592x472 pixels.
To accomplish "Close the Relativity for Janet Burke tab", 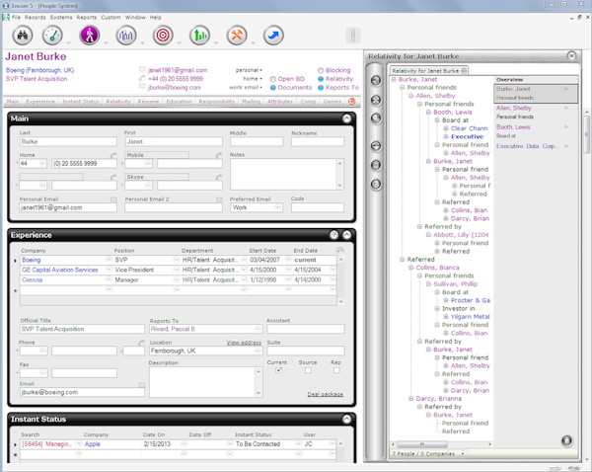I will [x=465, y=70].
